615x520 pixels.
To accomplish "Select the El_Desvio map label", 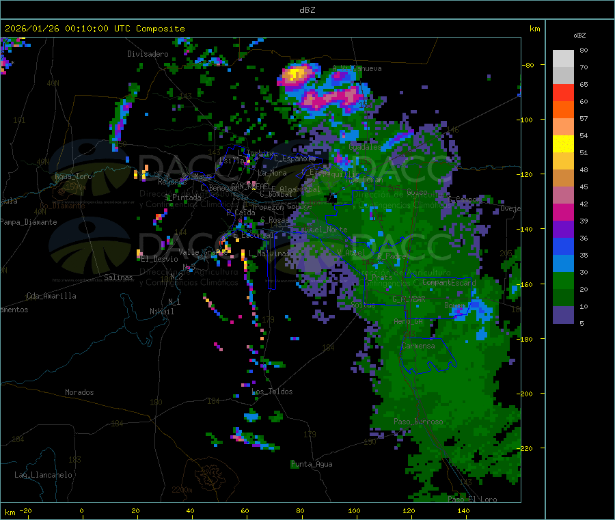I will (160, 259).
